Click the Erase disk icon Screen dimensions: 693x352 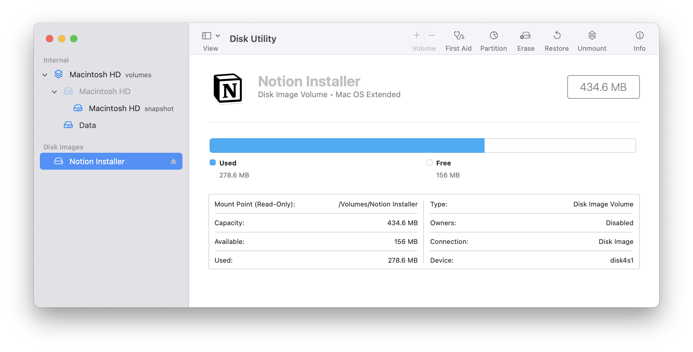click(525, 36)
